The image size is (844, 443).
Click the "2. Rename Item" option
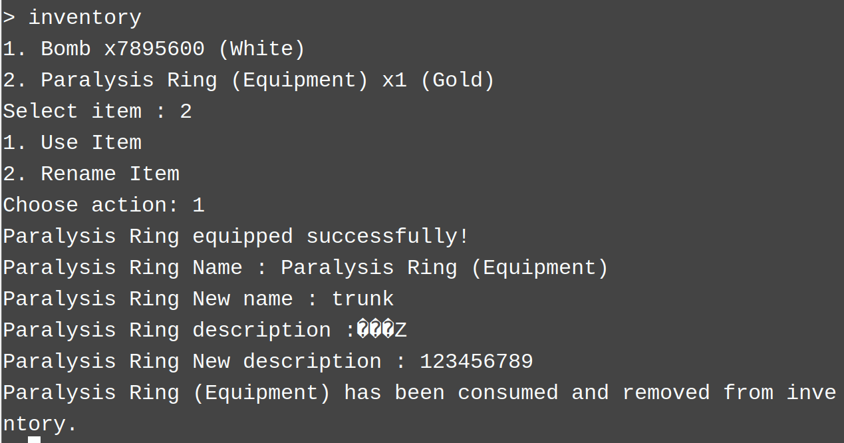[91, 174]
